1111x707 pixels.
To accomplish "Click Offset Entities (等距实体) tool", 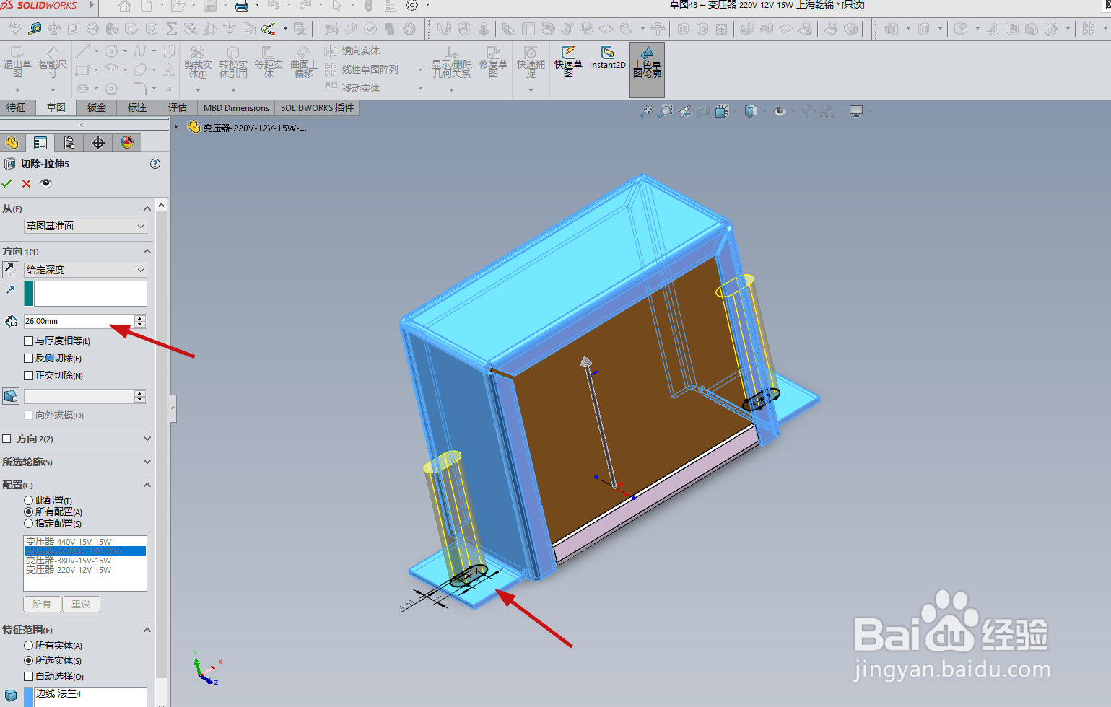I will (x=269, y=63).
